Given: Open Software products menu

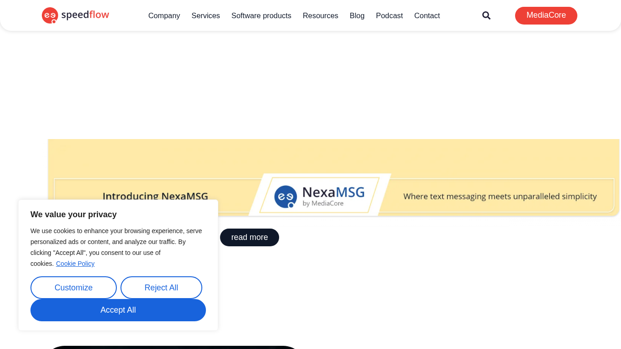Looking at the screenshot, I should click(261, 15).
